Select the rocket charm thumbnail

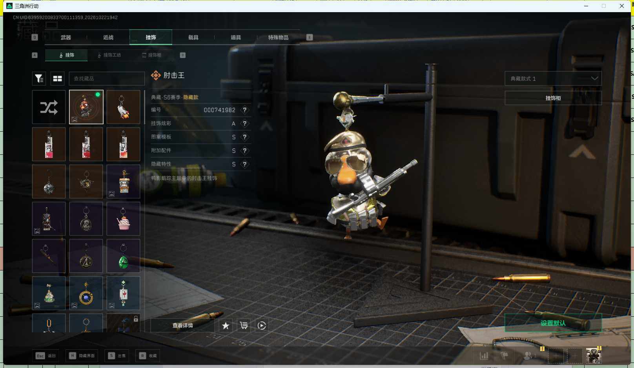pos(123,107)
